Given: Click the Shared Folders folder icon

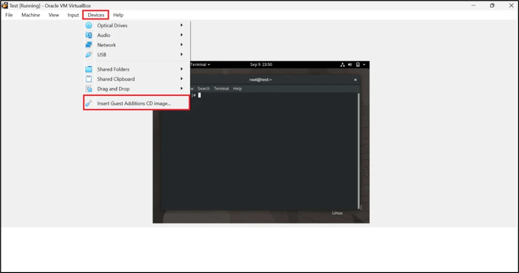Looking at the screenshot, I should coord(89,69).
